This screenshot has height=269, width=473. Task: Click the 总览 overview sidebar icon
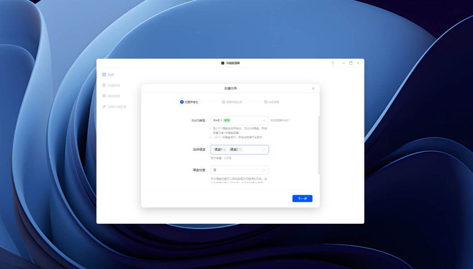104,74
